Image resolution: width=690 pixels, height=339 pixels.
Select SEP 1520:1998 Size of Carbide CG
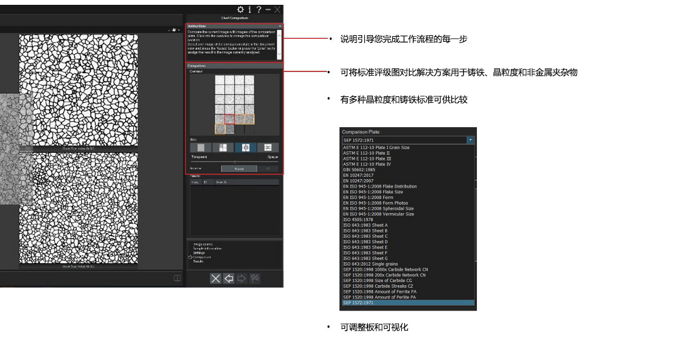tap(378, 280)
